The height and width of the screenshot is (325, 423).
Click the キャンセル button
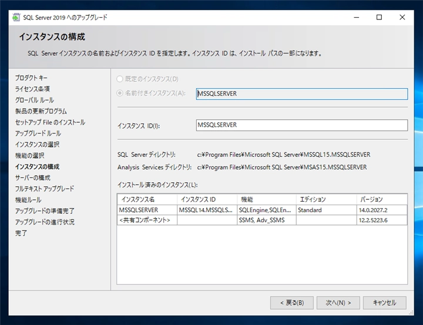[384, 303]
